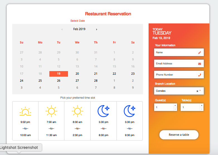Increase the Table(s) count with plus
The image size is (218, 155).
[201, 105]
